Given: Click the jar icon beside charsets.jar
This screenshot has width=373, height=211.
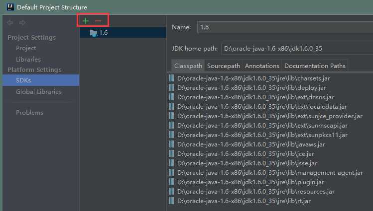Looking at the screenshot, I should tap(171, 78).
